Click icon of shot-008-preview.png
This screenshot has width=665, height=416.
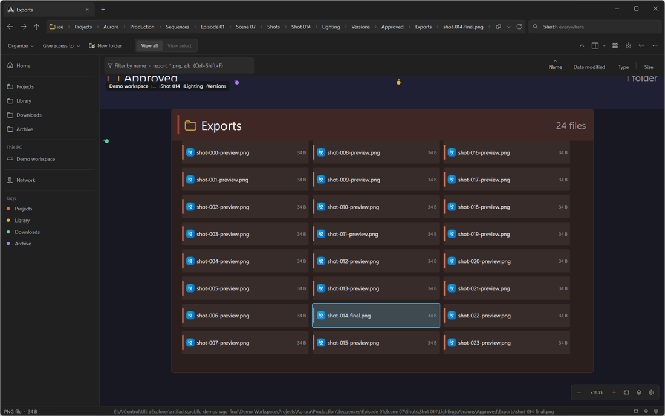click(x=321, y=152)
